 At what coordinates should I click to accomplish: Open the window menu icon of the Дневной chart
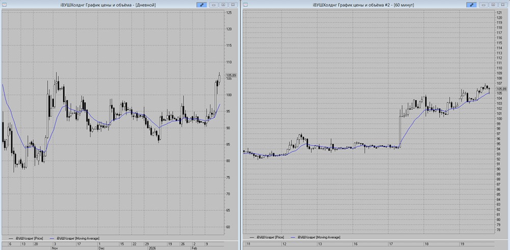pyautogui.click(x=4, y=5)
